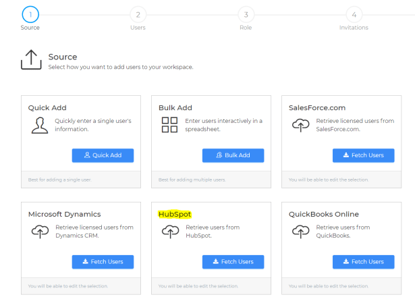415x299 pixels.
Task: Click the grid squares icon in Bulk Add
Action: click(169, 125)
